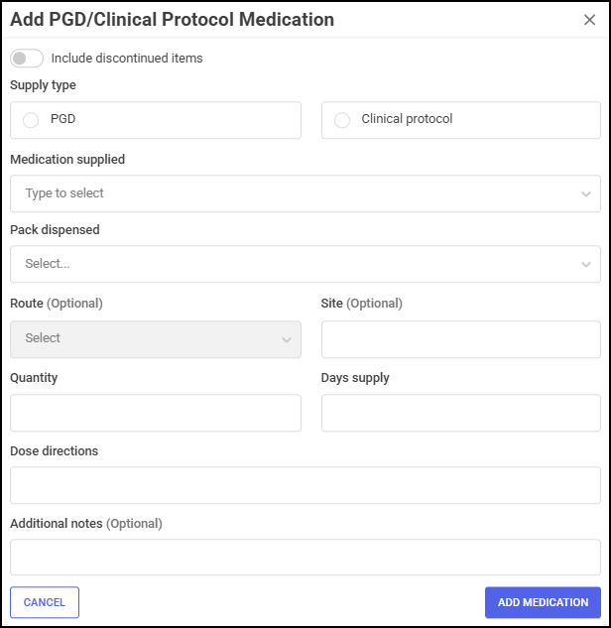Focus the Site input field

point(461,339)
